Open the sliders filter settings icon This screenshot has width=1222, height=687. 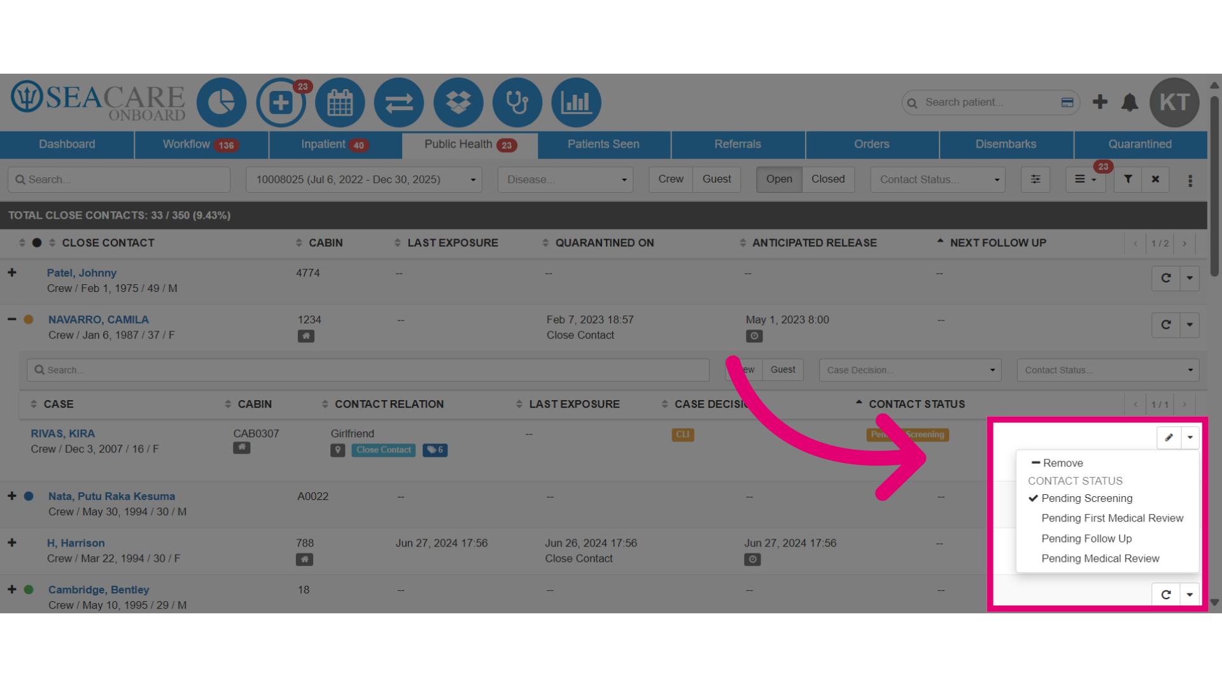[1036, 179]
